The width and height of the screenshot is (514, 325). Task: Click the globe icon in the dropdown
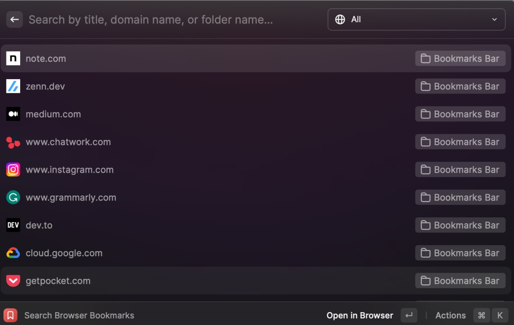[x=340, y=20]
